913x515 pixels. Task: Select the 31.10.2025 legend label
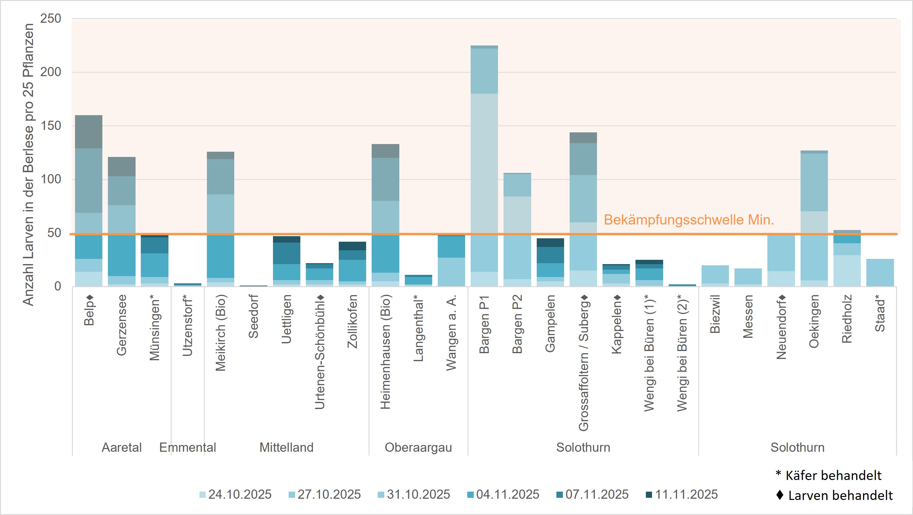[418, 494]
